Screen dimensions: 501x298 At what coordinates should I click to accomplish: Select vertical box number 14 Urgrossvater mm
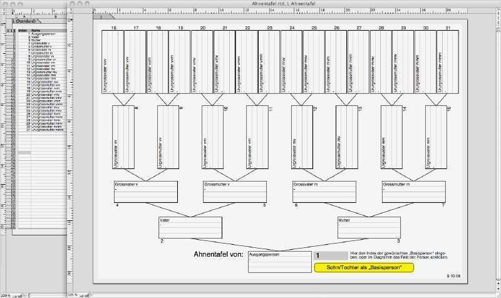pyautogui.click(x=391, y=137)
